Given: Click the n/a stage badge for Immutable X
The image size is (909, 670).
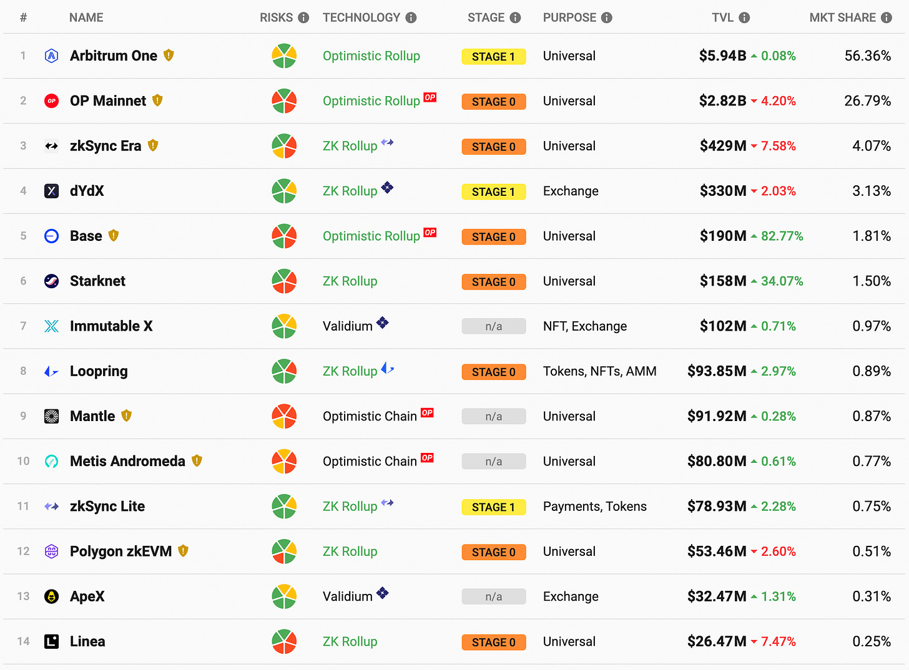Looking at the screenshot, I should [x=494, y=326].
